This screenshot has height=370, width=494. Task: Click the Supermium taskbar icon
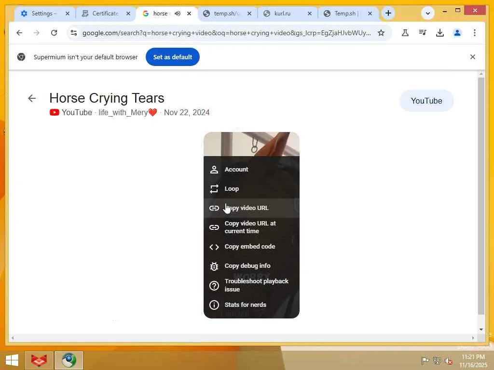(x=69, y=360)
